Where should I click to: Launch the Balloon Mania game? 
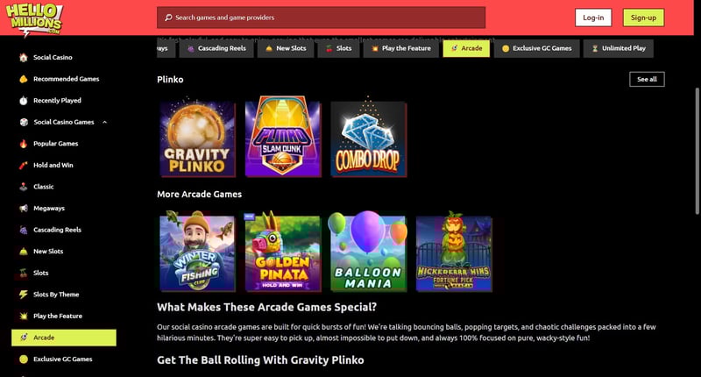click(x=368, y=253)
